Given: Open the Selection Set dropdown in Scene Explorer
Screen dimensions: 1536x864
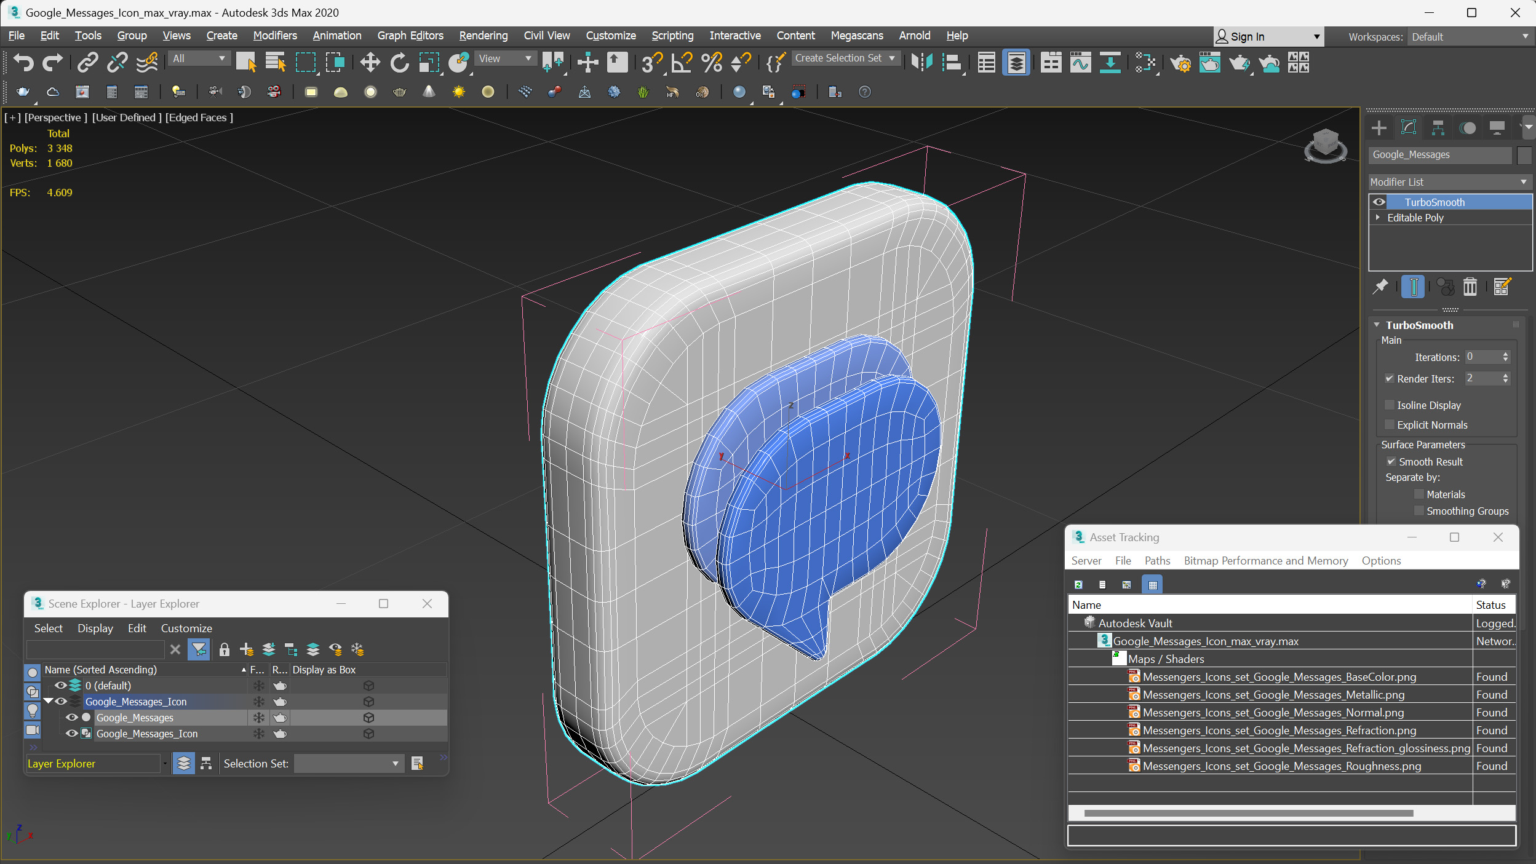Looking at the screenshot, I should 348,763.
